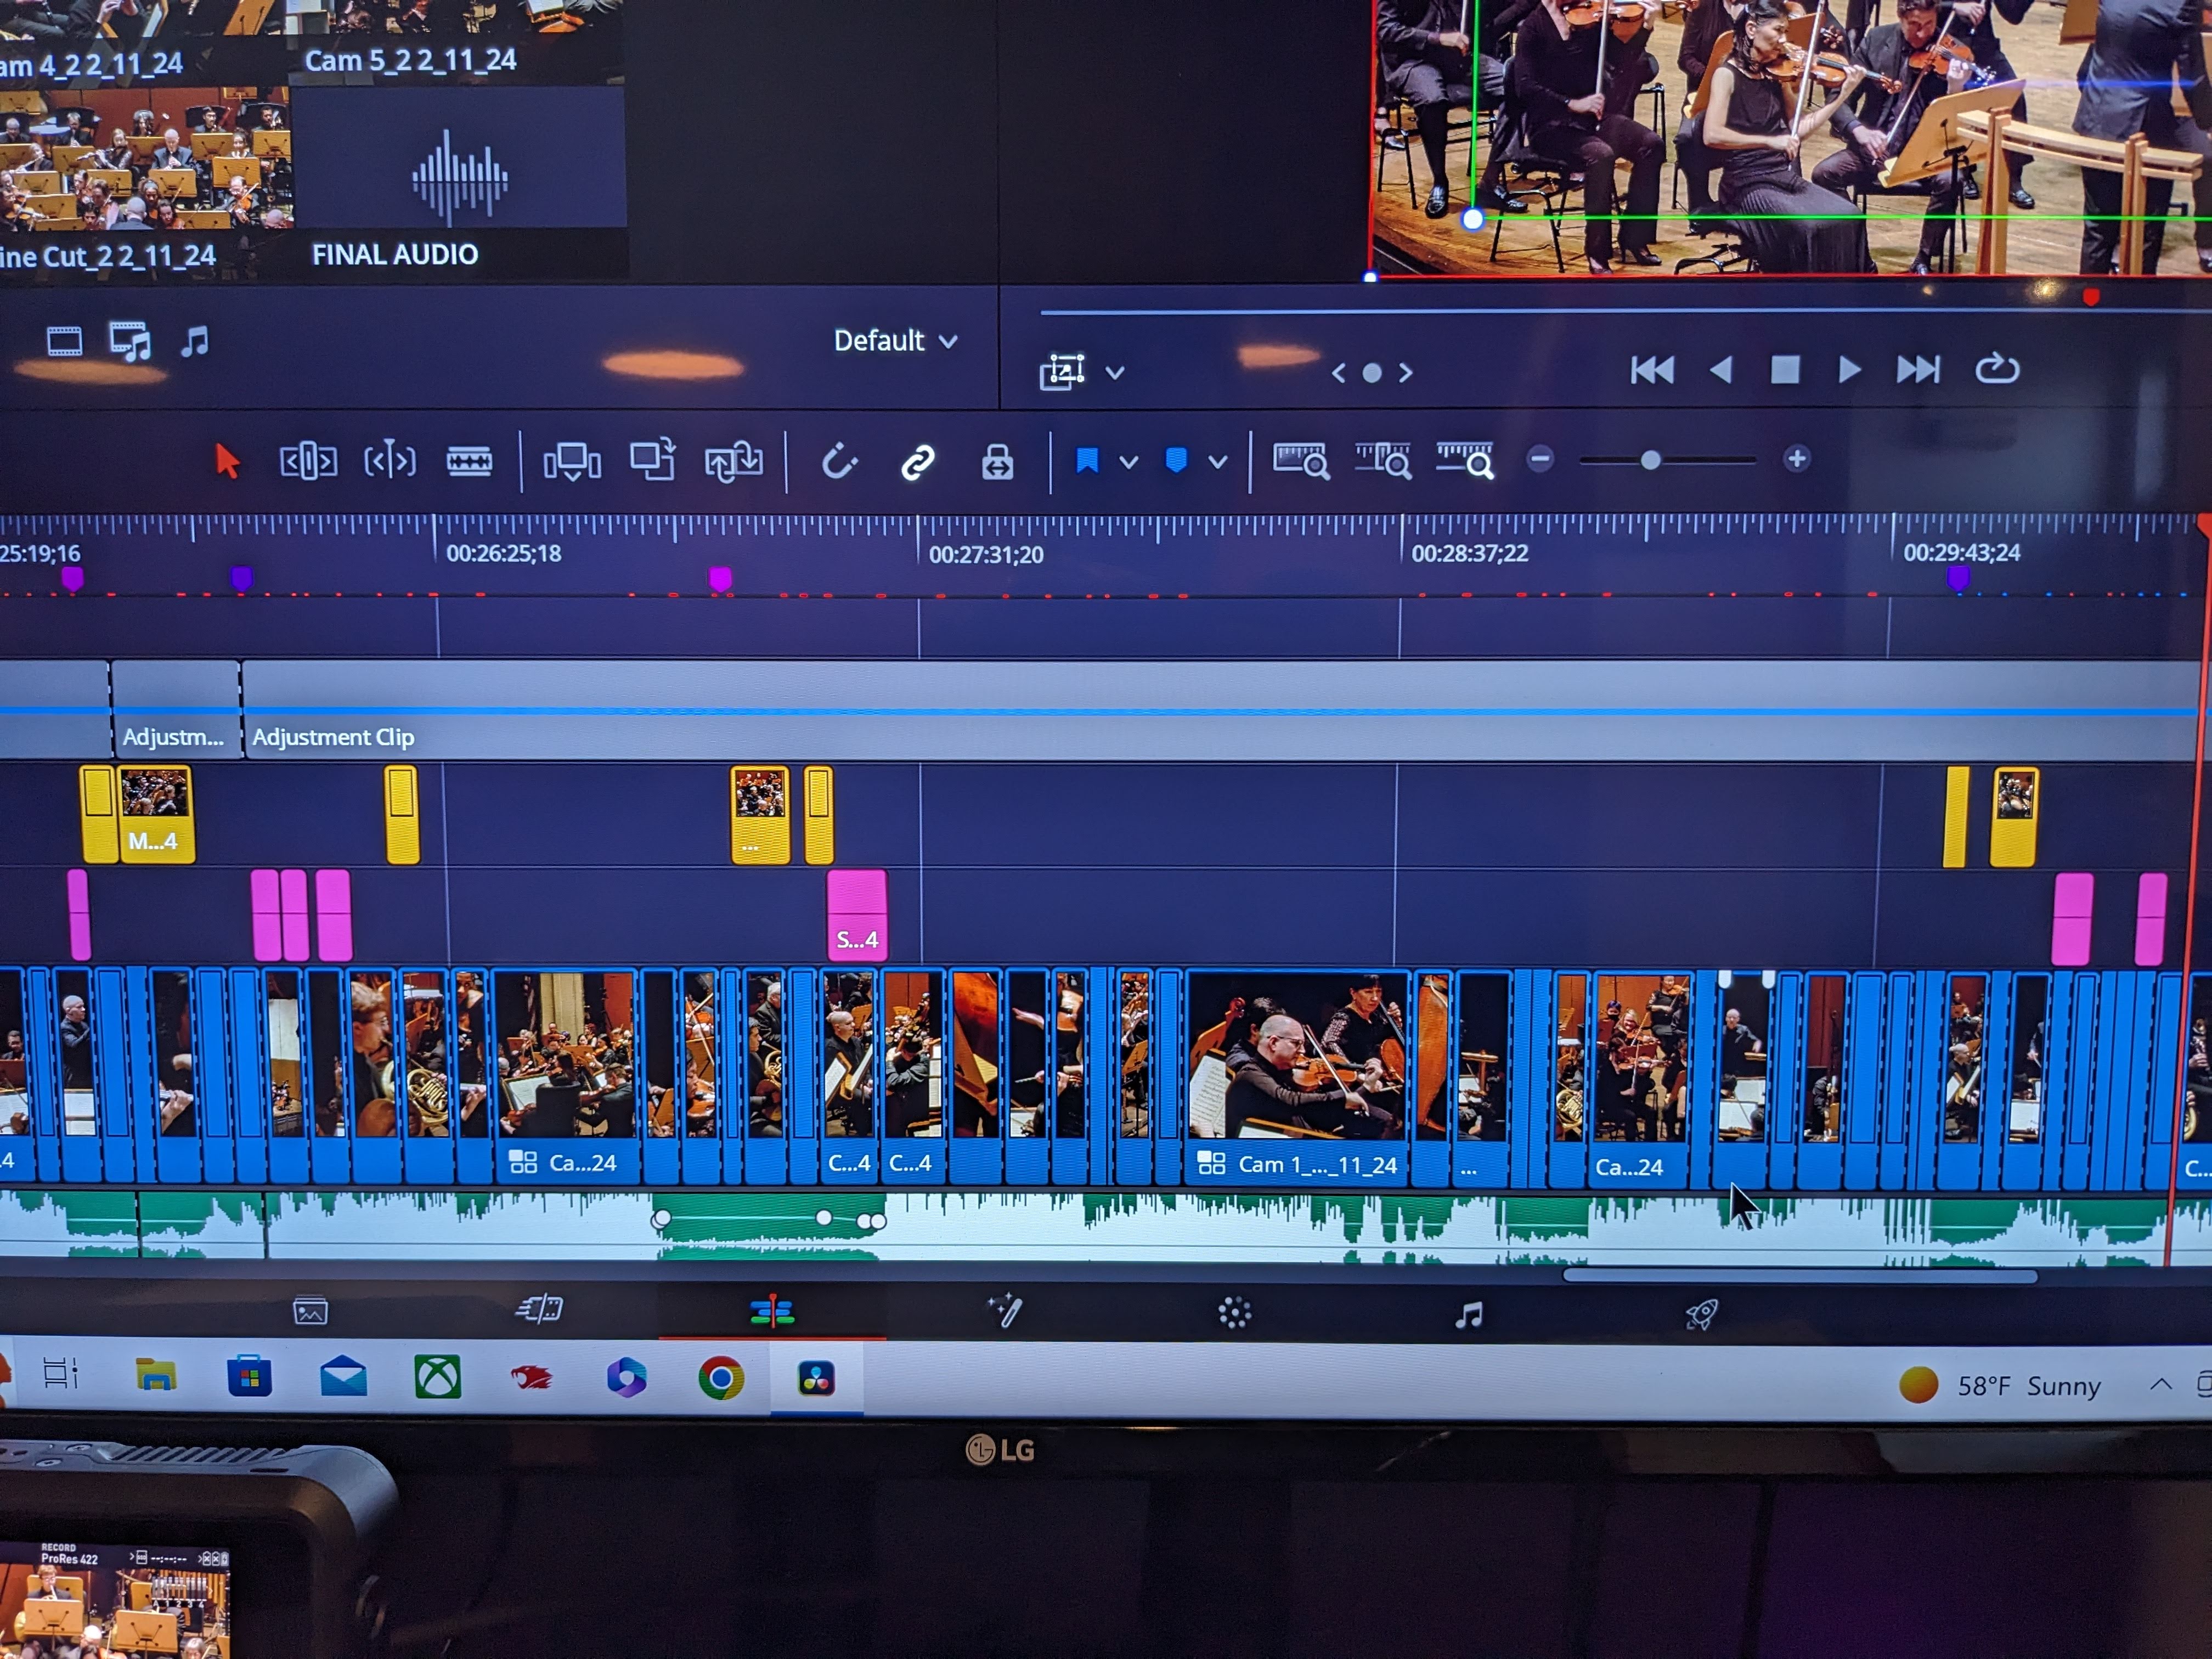Click the Full Extent Zoom icon
The width and height of the screenshot is (2212, 1659).
click(1300, 461)
